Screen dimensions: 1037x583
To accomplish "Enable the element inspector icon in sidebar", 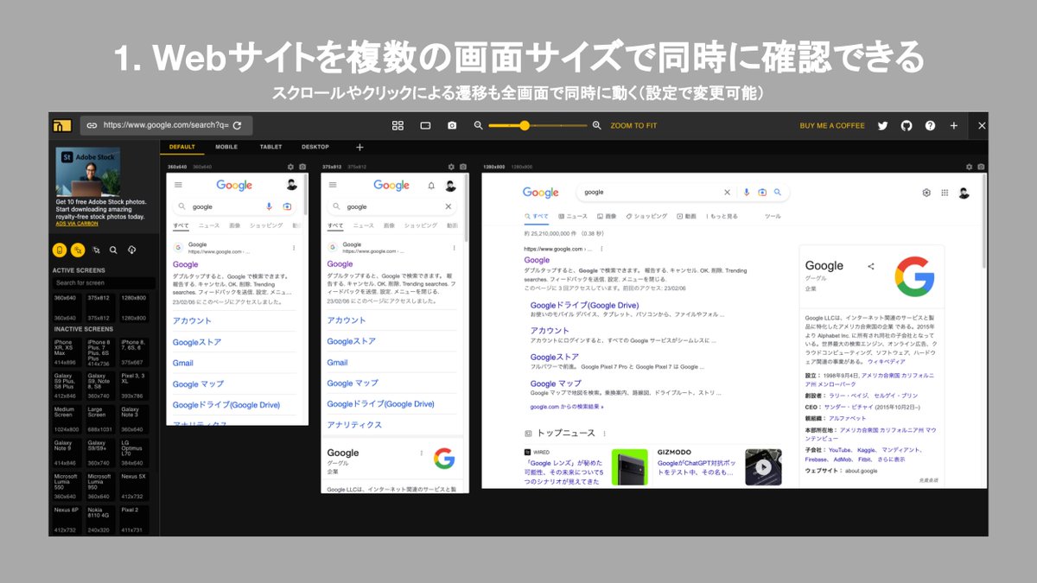I will pyautogui.click(x=96, y=250).
